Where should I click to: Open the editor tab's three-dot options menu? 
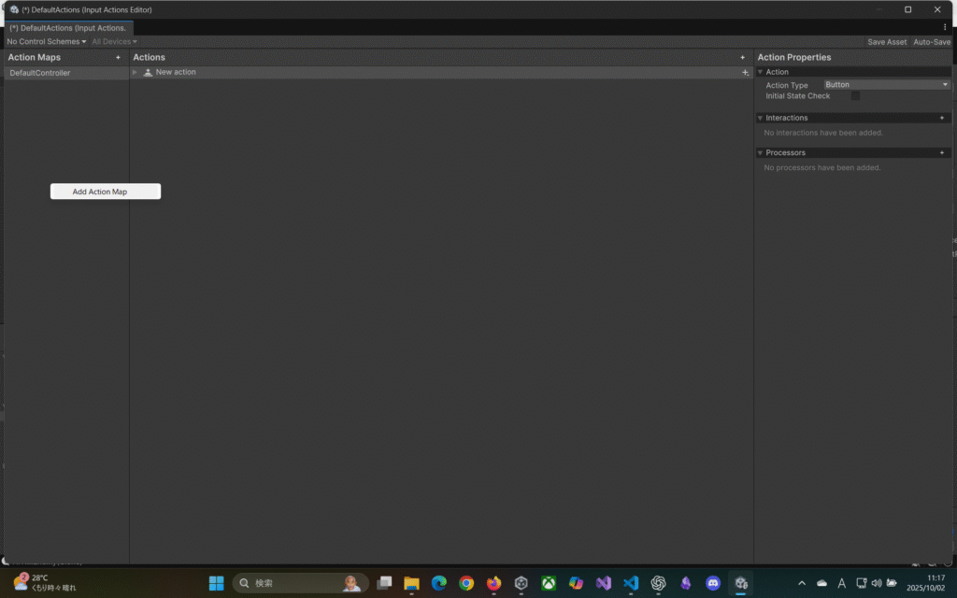945,28
